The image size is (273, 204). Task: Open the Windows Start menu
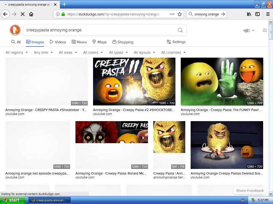13,200
